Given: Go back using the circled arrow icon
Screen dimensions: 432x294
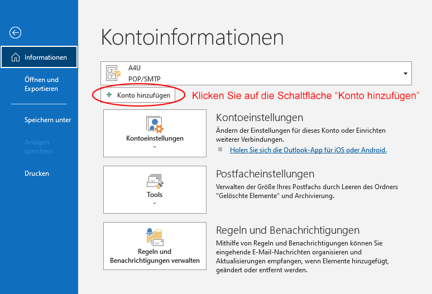Looking at the screenshot, I should pyautogui.click(x=15, y=33).
